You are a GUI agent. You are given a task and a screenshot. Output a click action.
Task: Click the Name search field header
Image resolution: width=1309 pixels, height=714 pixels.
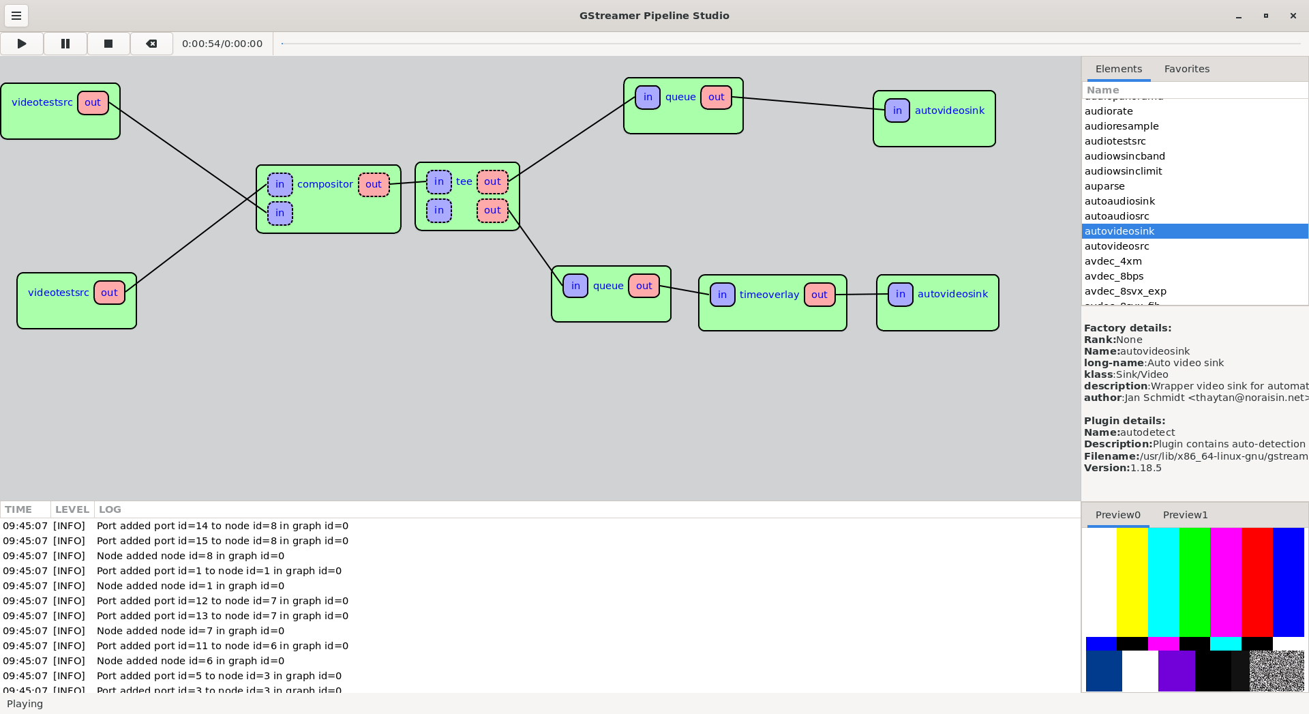(1194, 90)
